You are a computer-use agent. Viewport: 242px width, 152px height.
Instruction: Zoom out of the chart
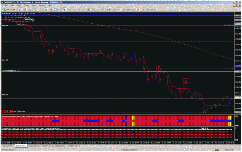[x=40, y=10]
